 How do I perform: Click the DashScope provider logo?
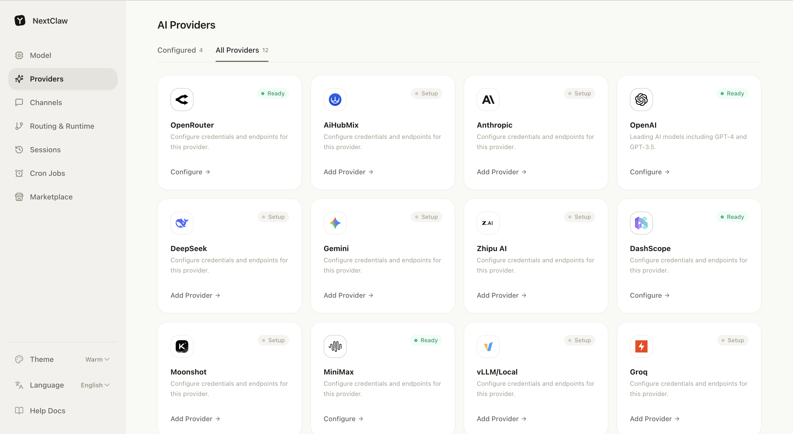pyautogui.click(x=641, y=223)
